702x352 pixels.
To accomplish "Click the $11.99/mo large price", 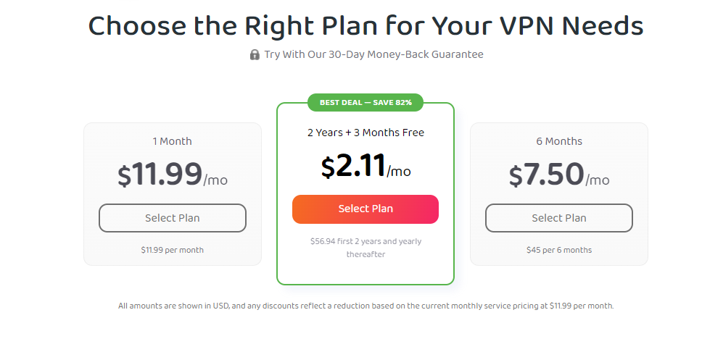I will [x=173, y=175].
